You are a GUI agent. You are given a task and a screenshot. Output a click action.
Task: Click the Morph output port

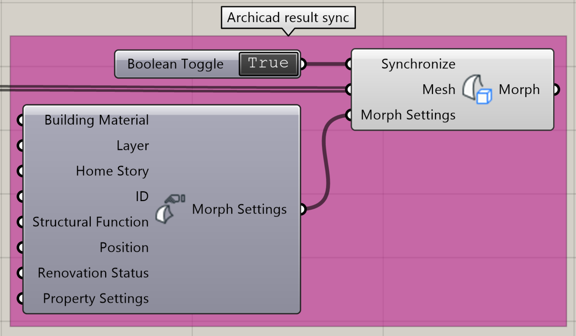556,90
